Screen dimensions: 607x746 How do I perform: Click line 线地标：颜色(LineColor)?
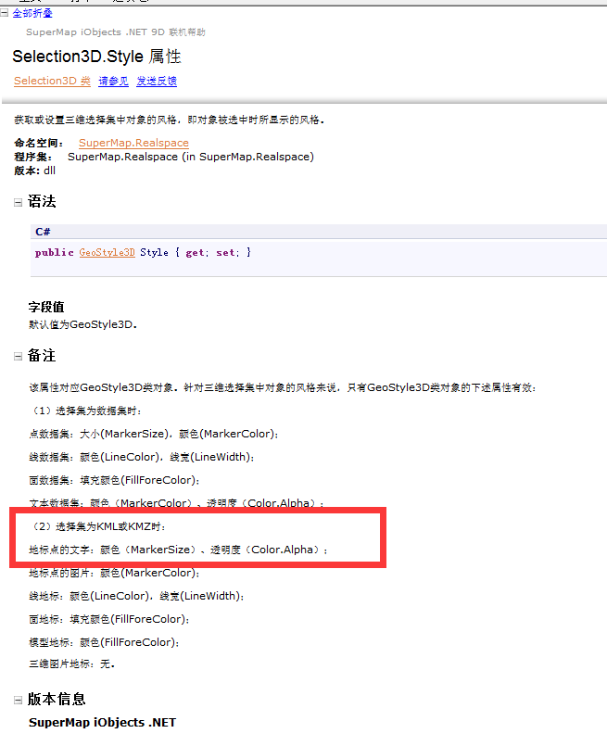pos(136,596)
